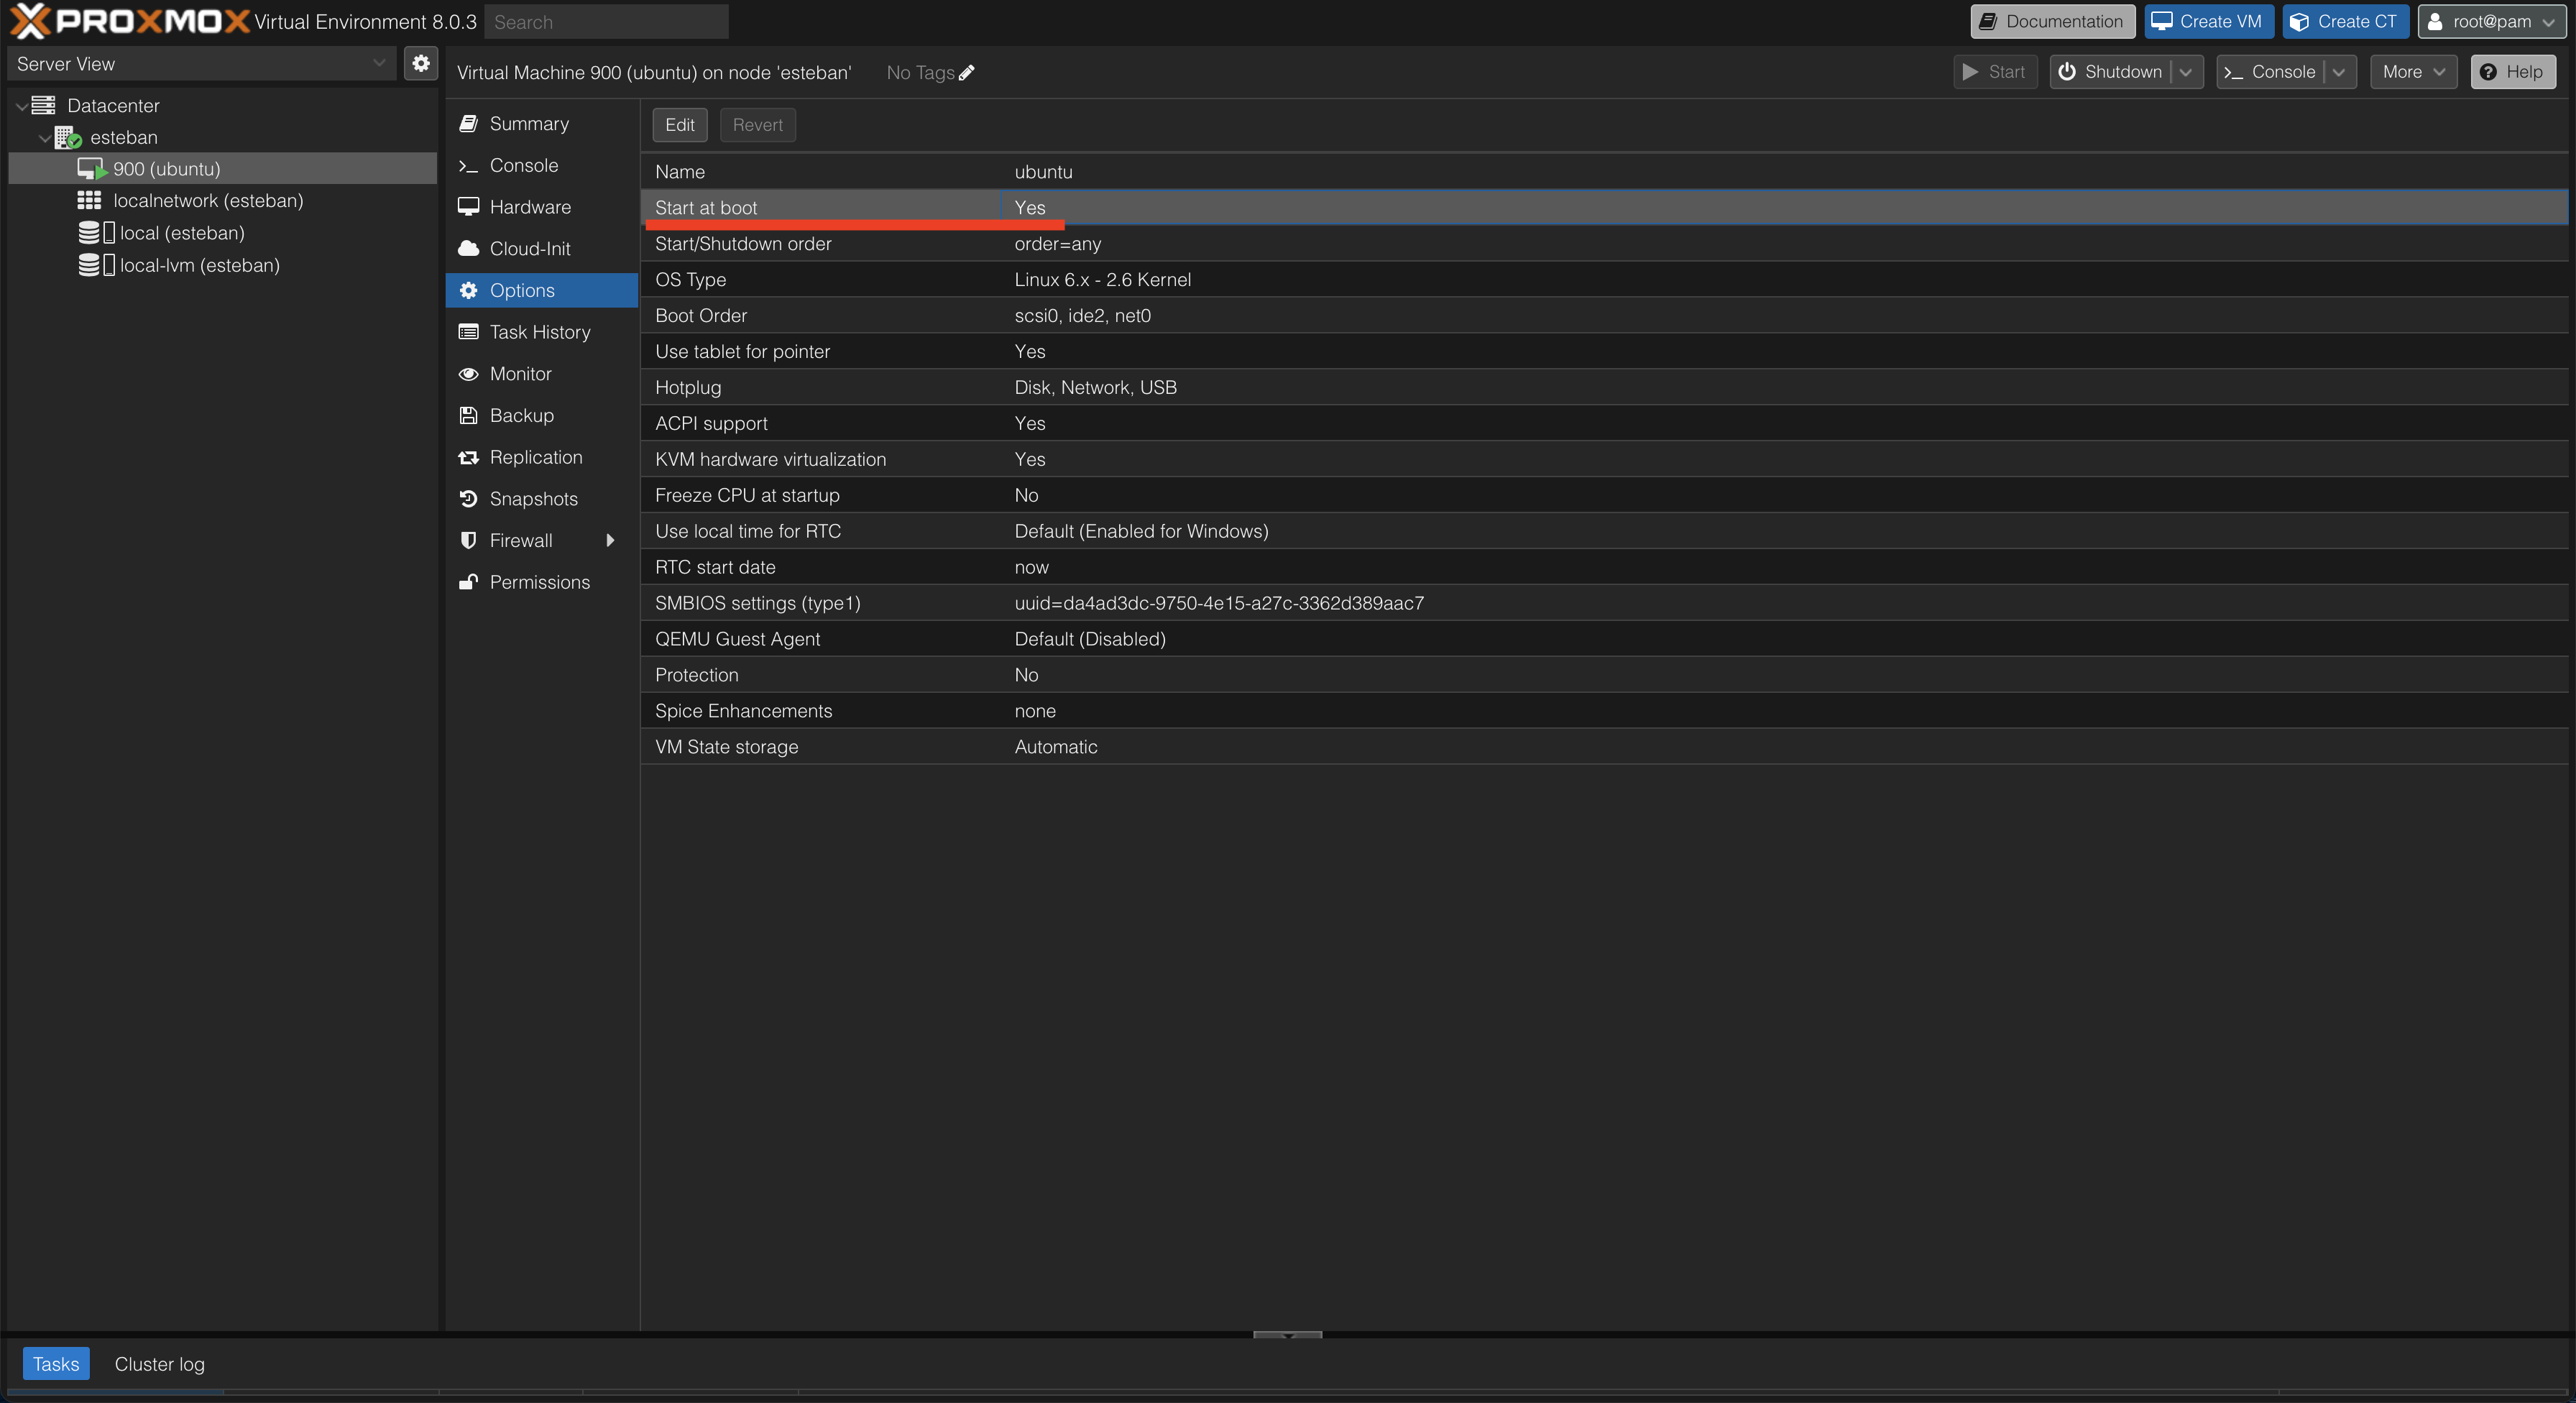Click the Revert button
Viewport: 2576px width, 1403px height.
click(x=757, y=125)
